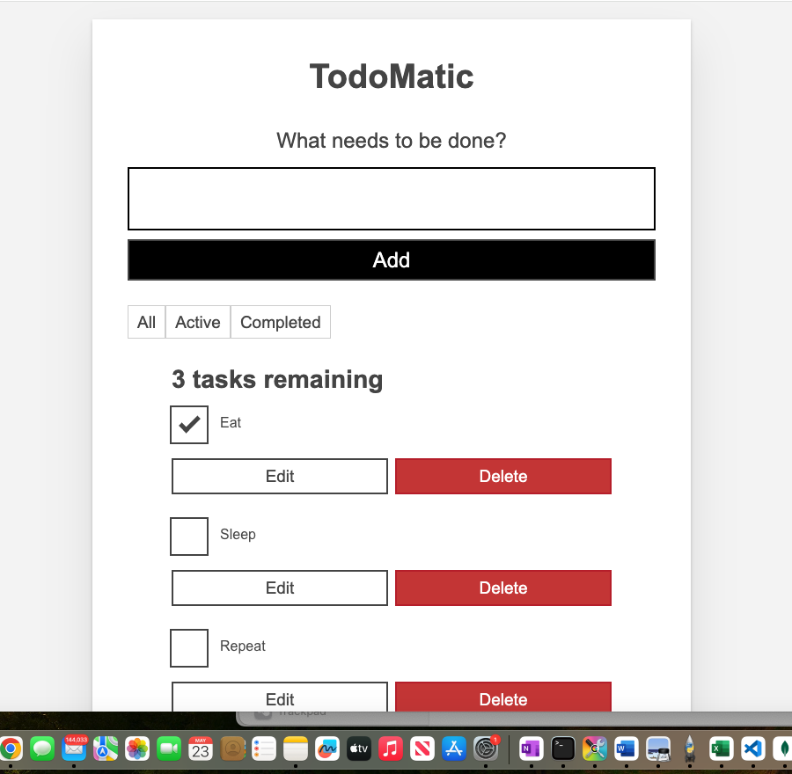Switch to the Active filter

click(x=197, y=322)
